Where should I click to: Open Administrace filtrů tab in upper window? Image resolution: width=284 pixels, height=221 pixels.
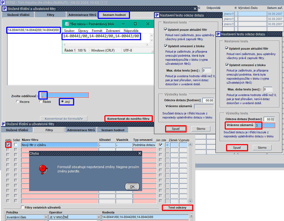pyautogui.click(x=82, y=15)
